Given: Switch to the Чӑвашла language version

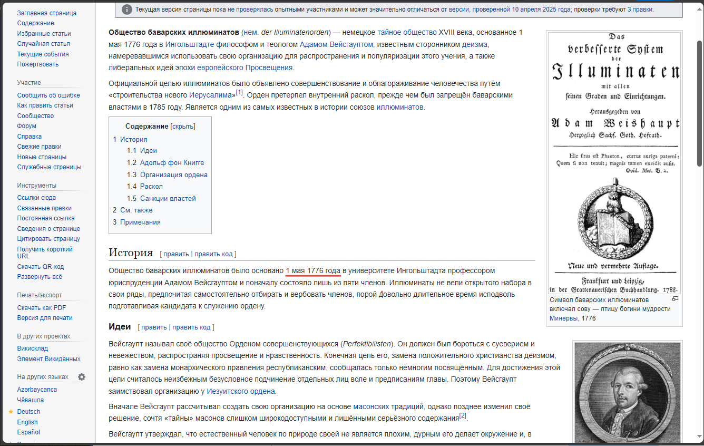Looking at the screenshot, I should click(x=31, y=400).
